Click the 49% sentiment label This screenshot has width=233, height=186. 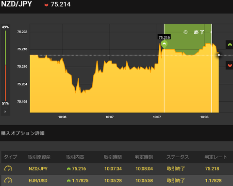[5, 27]
